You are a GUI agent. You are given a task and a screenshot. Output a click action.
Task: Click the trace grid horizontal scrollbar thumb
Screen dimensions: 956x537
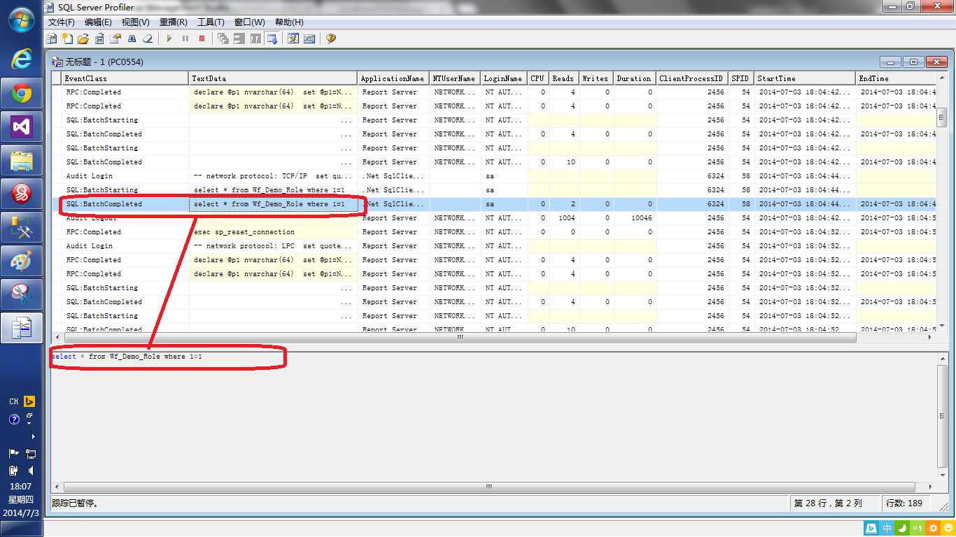460,337
